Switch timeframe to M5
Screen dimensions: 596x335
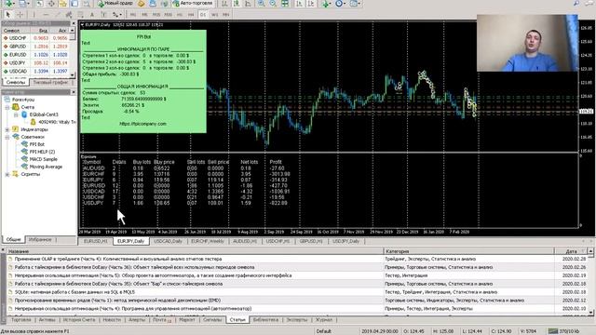click(x=144, y=15)
